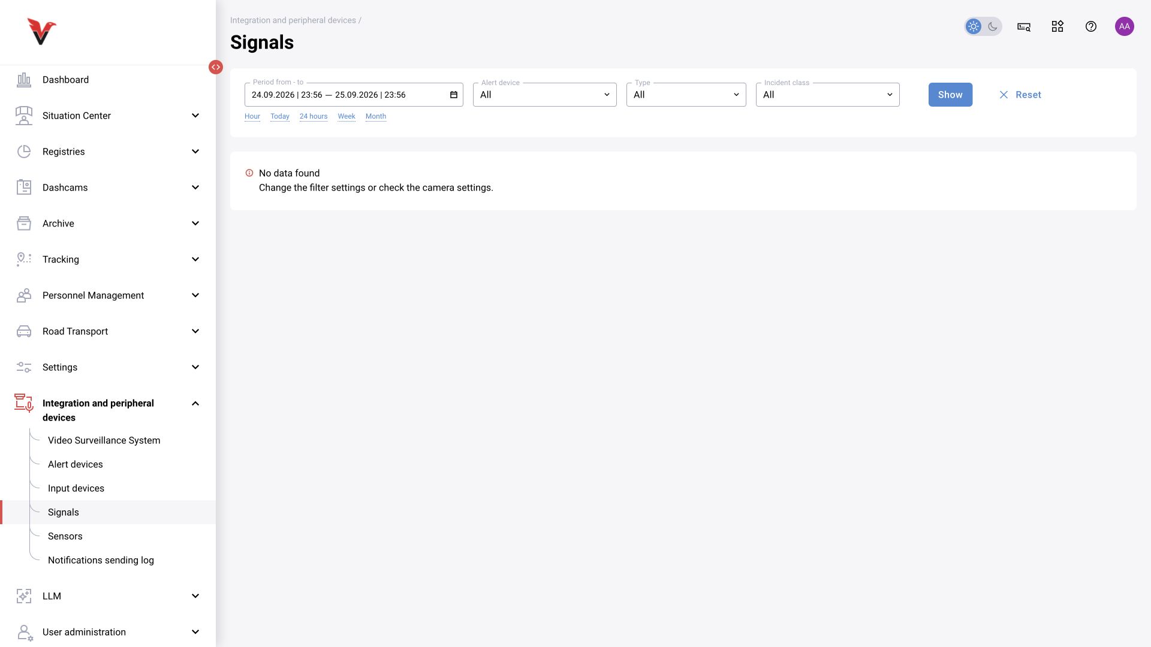
Task: Click the Registries pie icon
Action: click(x=24, y=152)
